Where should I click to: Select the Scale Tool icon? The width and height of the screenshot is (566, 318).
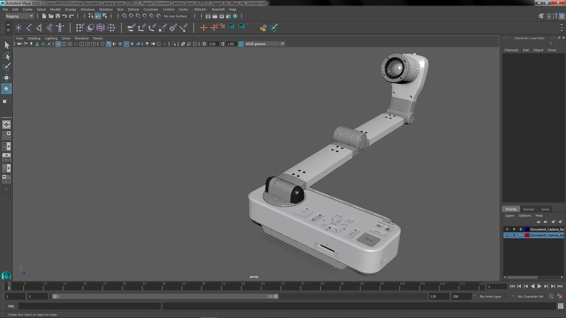tap(6, 101)
